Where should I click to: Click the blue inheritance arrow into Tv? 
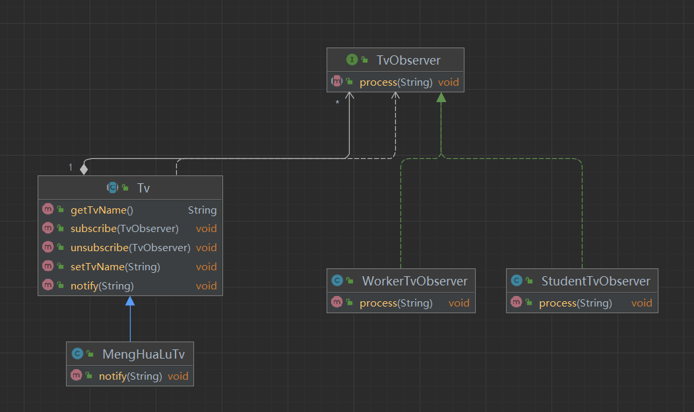tap(130, 301)
